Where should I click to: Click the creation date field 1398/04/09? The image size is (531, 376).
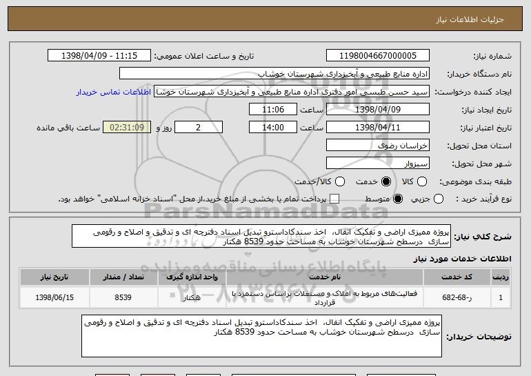pos(378,110)
